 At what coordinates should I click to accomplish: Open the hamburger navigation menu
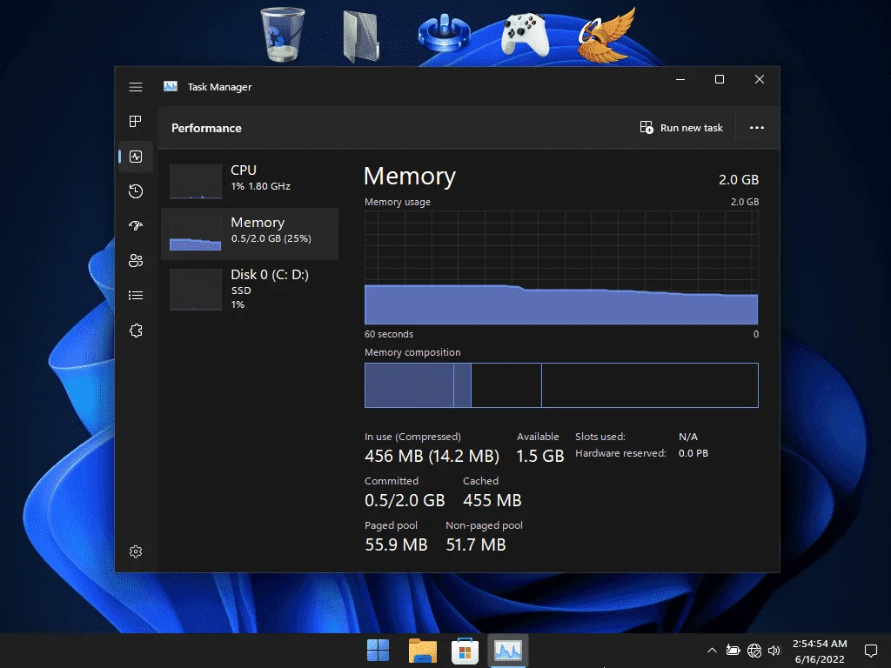coord(135,87)
